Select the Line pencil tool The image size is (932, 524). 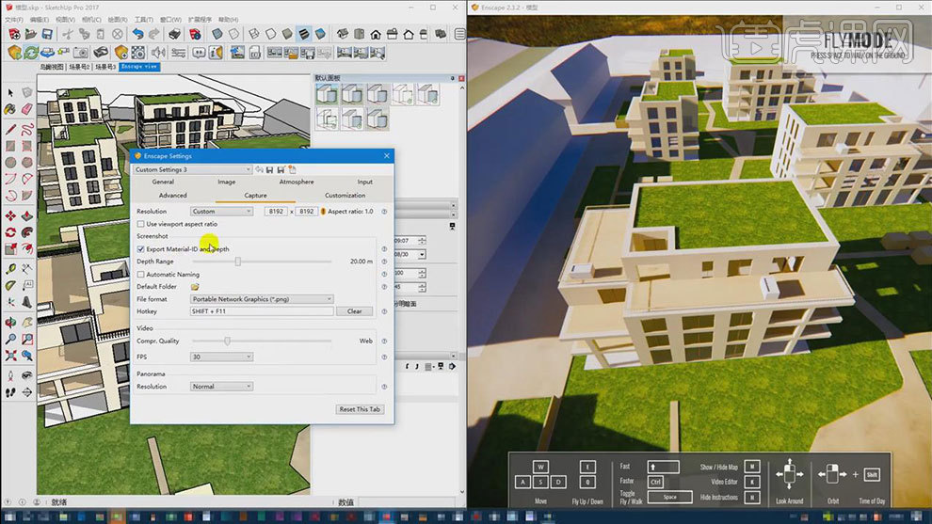(x=10, y=129)
